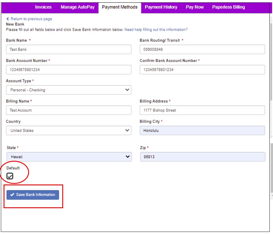
Task: Click the checkmark icon on Save Bank Information
Action: coord(12,195)
